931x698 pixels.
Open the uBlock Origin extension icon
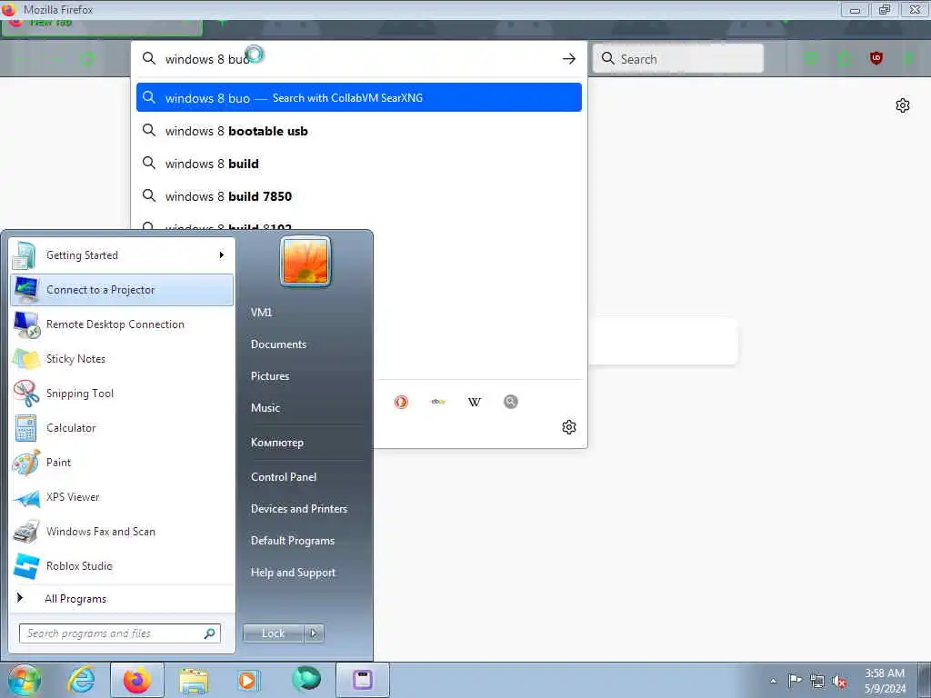pos(876,58)
